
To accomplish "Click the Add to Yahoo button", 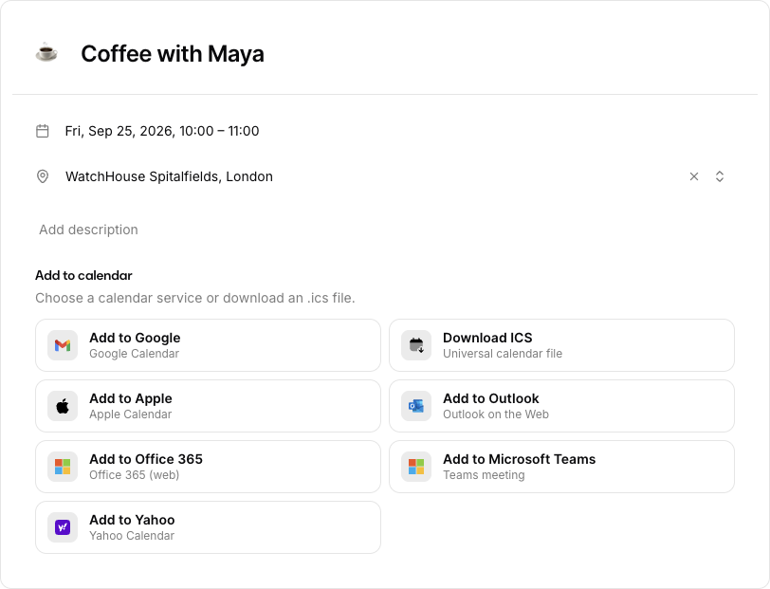I will 209,527.
